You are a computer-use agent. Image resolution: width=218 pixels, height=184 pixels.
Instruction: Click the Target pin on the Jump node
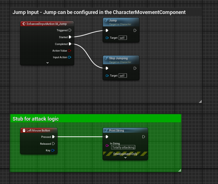click(x=107, y=38)
